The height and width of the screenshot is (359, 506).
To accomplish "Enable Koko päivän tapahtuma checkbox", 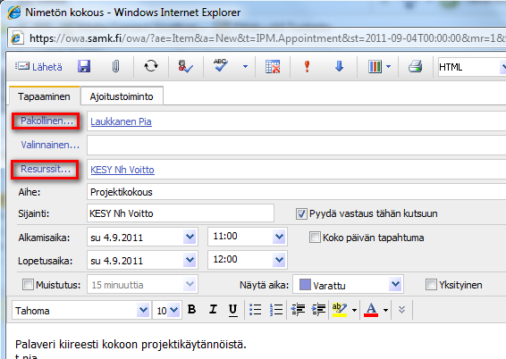I will pos(315,238).
